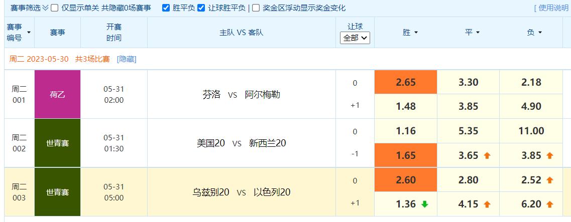Click match number 周二 003
The width and height of the screenshot is (571, 222).
pos(19,192)
